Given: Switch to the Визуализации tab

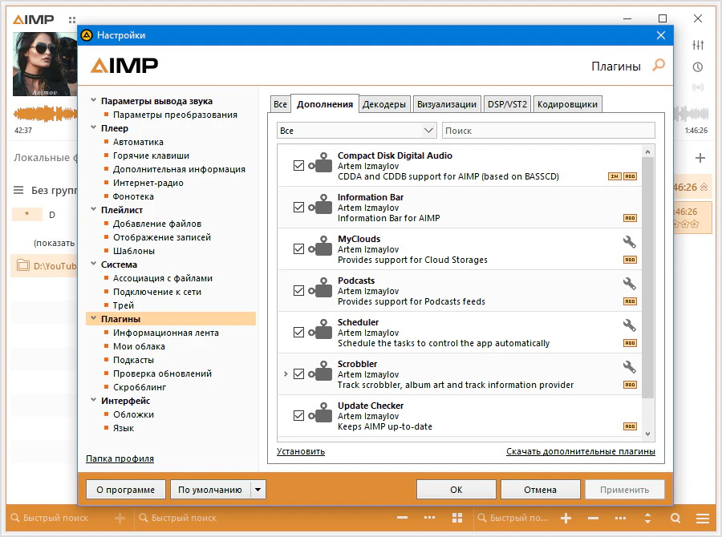Looking at the screenshot, I should pyautogui.click(x=448, y=104).
